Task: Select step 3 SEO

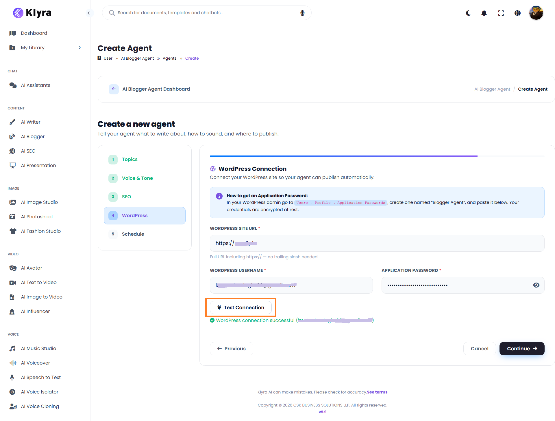Action: (145, 197)
